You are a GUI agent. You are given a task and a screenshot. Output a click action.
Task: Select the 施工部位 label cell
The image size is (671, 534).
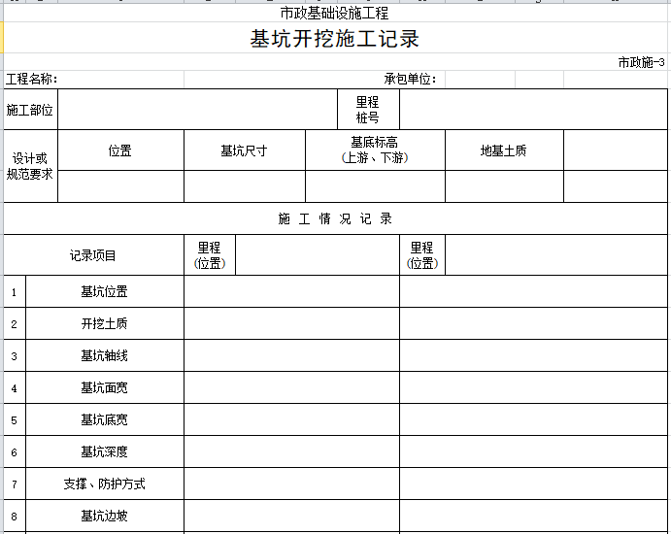point(30,110)
